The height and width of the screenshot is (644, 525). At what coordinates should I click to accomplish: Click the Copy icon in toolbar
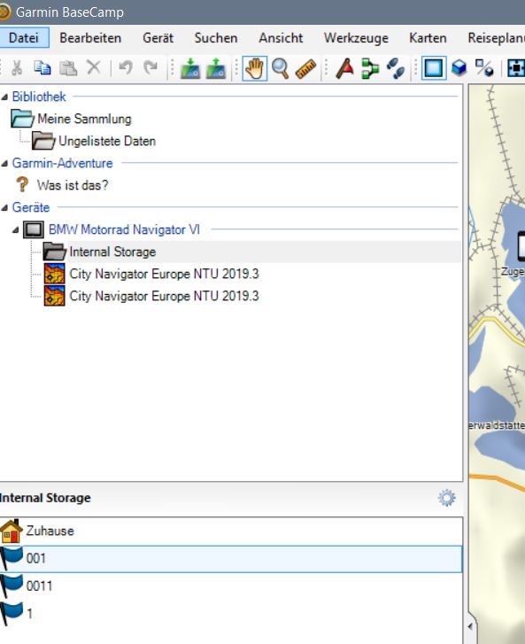pos(42,68)
